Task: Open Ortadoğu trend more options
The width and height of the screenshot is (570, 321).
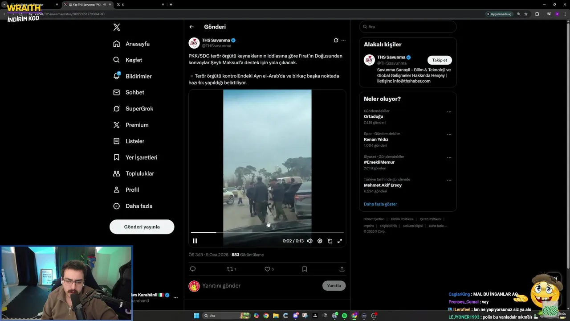Action: [449, 112]
